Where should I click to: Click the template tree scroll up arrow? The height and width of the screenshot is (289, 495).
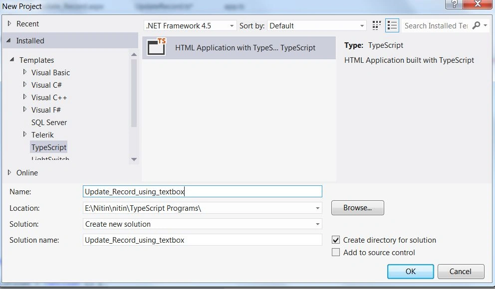click(x=134, y=54)
